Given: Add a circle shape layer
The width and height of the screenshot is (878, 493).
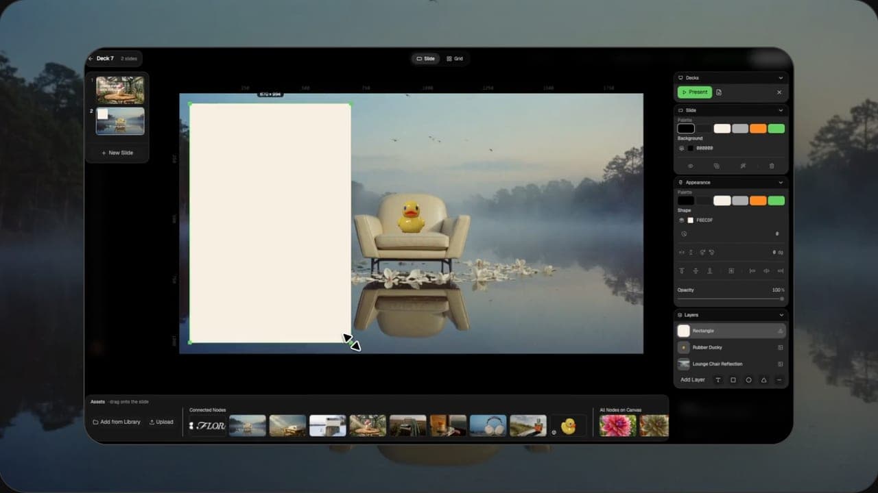Looking at the screenshot, I should (748, 380).
